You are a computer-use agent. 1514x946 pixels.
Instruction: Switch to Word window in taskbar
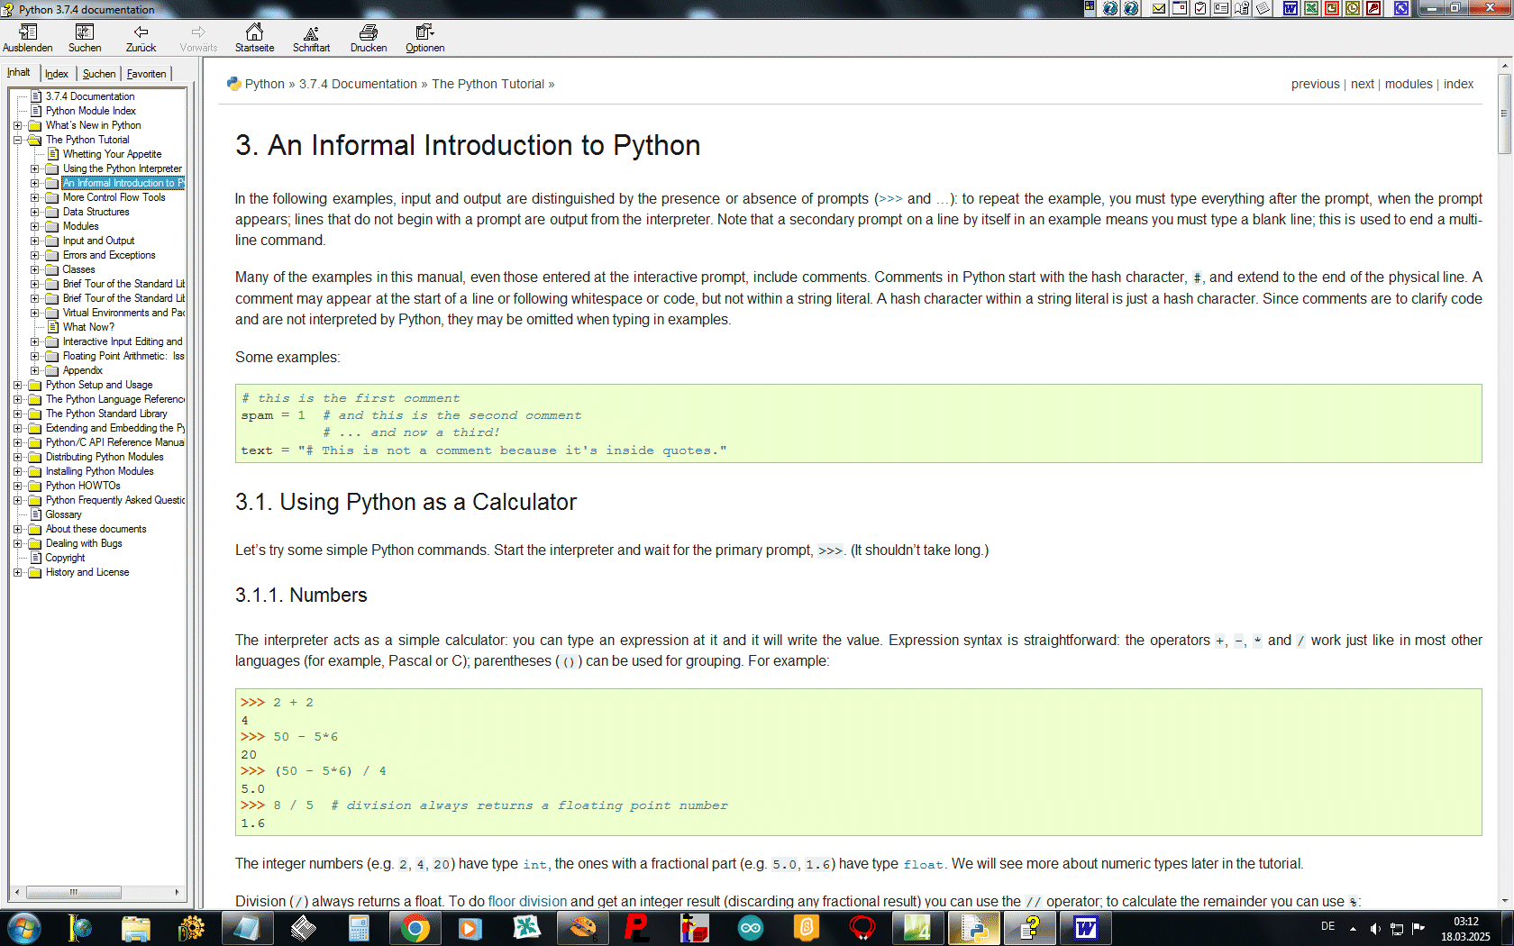point(1086,928)
